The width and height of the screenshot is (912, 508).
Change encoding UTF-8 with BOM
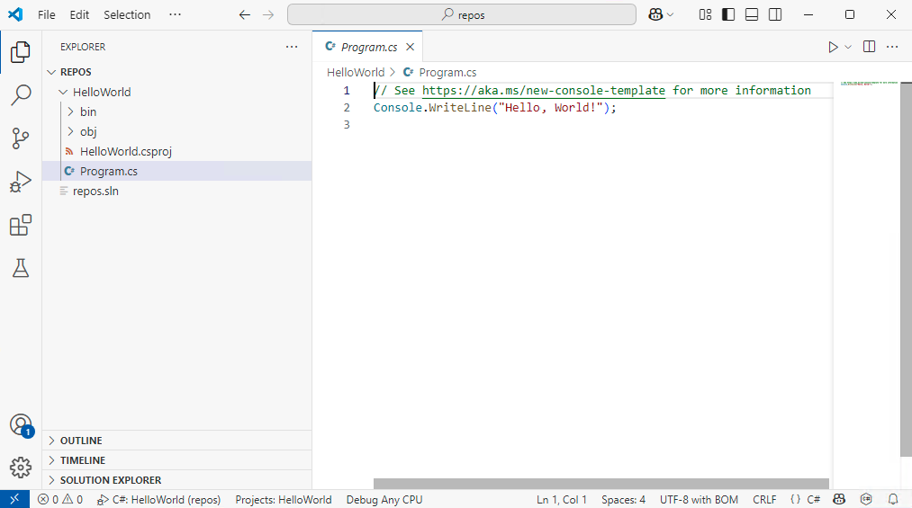pos(699,499)
